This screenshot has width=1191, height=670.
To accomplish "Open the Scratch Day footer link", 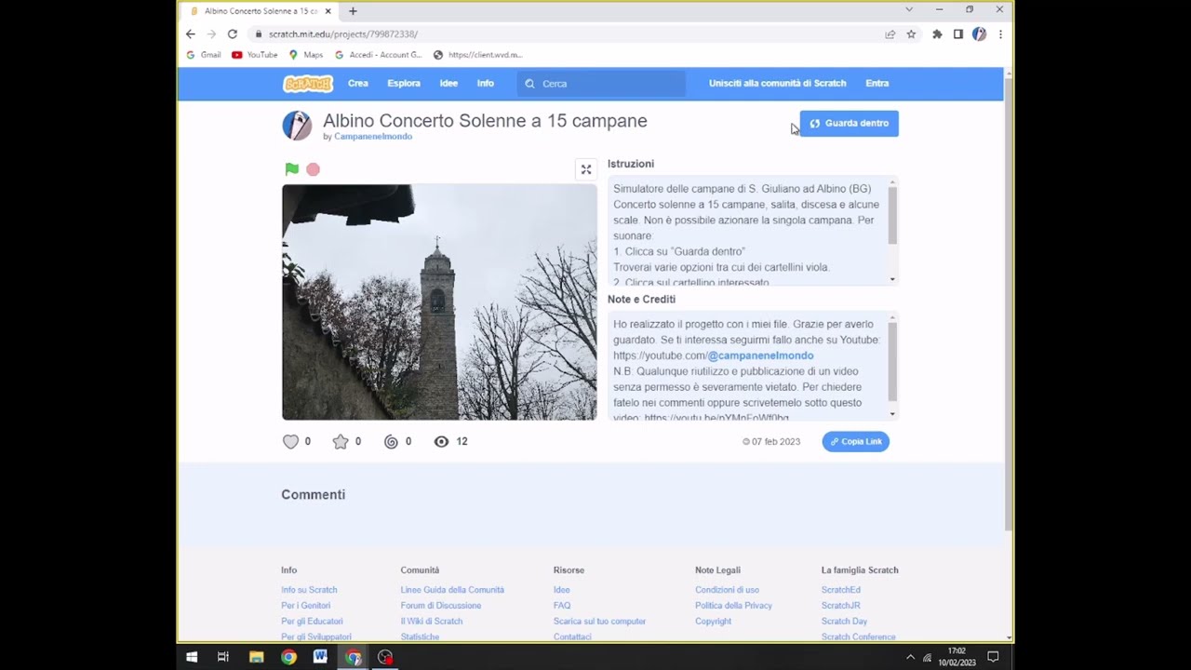I will coord(844,622).
